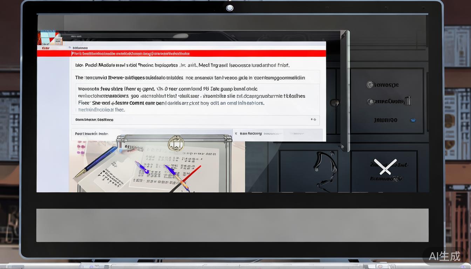Click the trash bin icon on the dark panel
Screen dimensions: 471x269
coord(407,101)
